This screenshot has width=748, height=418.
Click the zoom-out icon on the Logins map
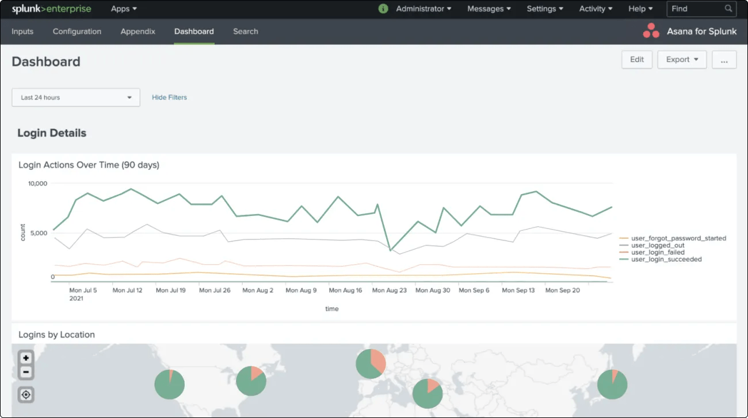tap(26, 371)
